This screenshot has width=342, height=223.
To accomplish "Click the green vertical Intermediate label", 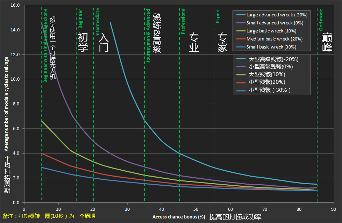I will coord(98,22).
